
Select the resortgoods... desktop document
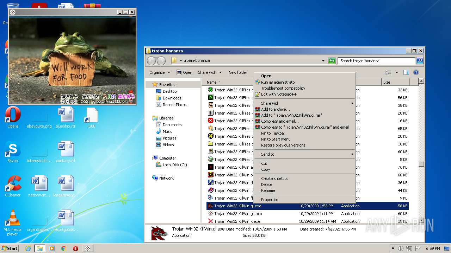[x=66, y=221]
